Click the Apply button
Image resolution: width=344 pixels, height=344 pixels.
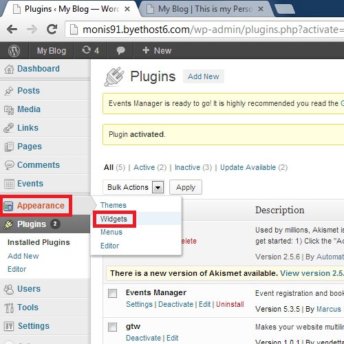[186, 187]
